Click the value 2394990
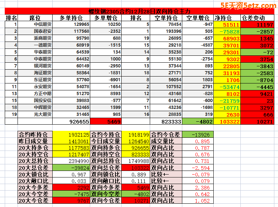Image resolution: width=278 pixels, height=207 pixels. click(x=71, y=161)
